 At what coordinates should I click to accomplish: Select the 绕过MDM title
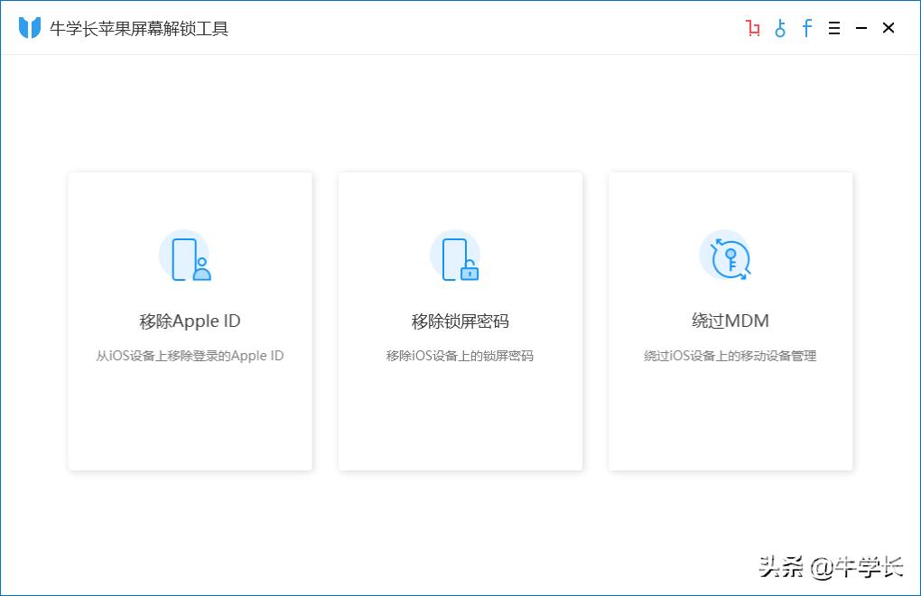coord(730,321)
